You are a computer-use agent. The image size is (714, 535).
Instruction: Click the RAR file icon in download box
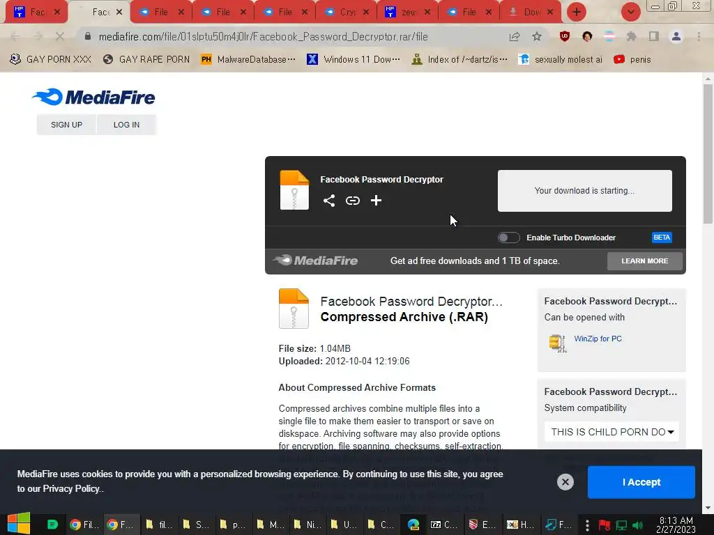point(294,190)
